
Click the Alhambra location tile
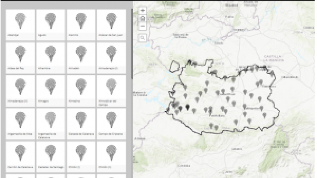(51, 58)
